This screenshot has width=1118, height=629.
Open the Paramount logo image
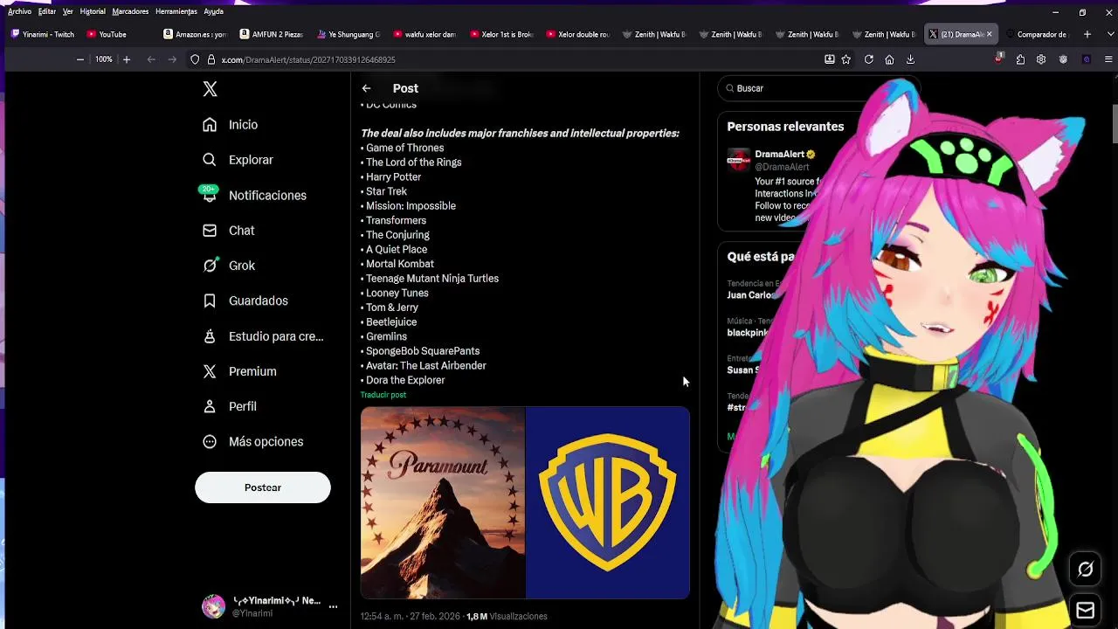tap(443, 502)
